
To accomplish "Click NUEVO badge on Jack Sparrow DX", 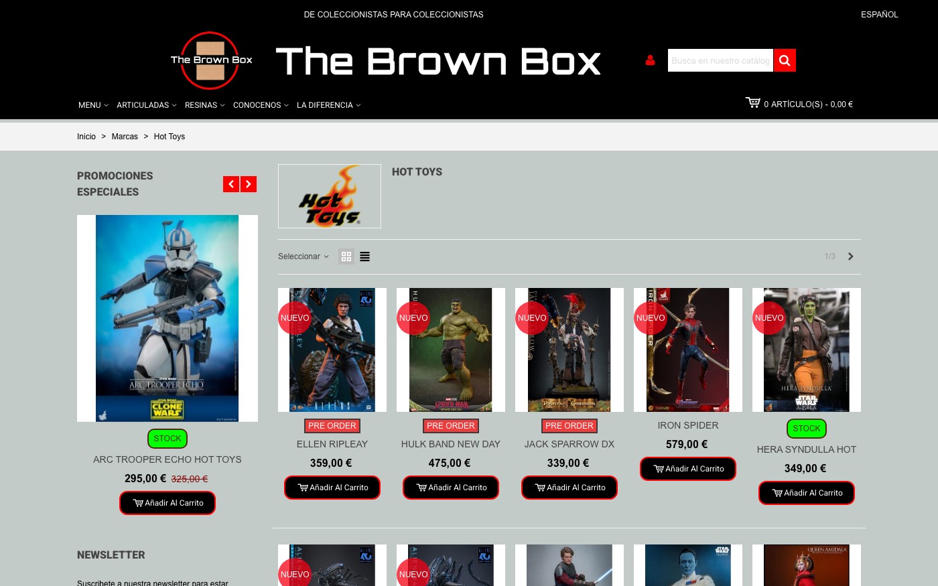I will [x=532, y=318].
